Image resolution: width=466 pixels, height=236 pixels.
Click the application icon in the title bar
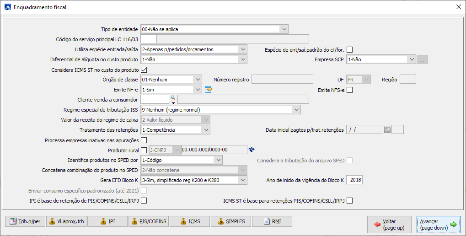pyautogui.click(x=7, y=7)
